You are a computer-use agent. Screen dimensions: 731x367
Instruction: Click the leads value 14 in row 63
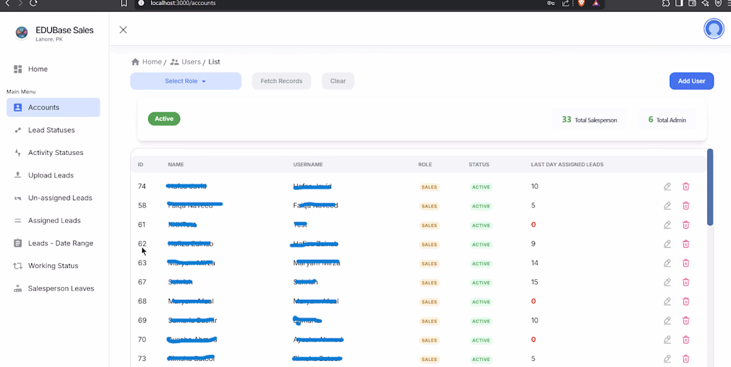[x=534, y=263]
